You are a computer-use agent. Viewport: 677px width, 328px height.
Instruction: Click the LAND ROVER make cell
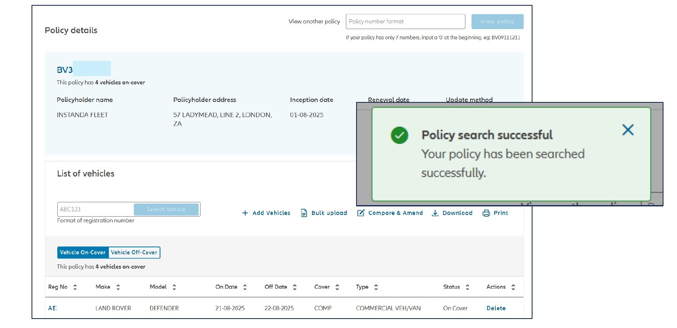click(x=113, y=308)
